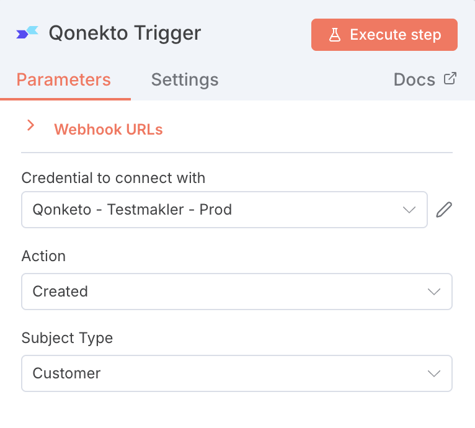Viewport: 475px width, 428px height.
Task: Open the Docs link
Action: coord(414,80)
